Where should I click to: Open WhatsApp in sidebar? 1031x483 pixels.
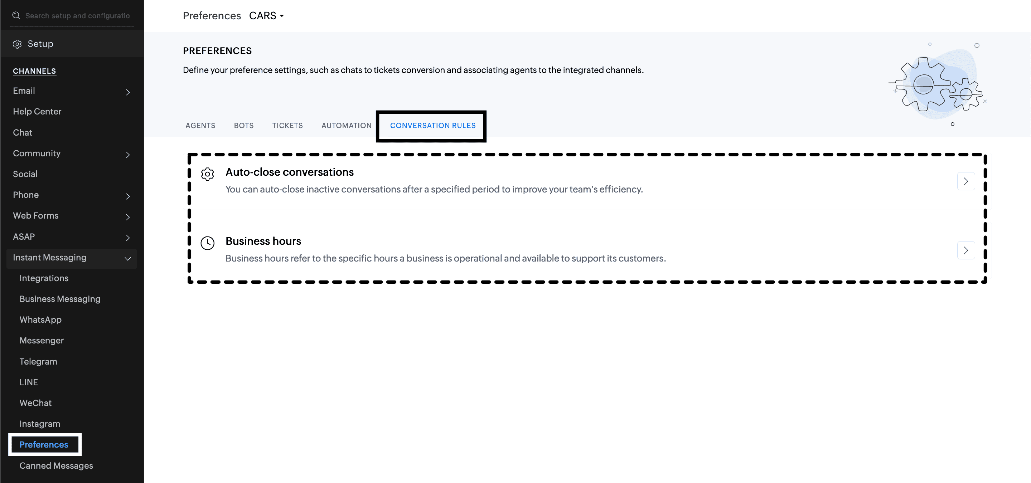[40, 319]
